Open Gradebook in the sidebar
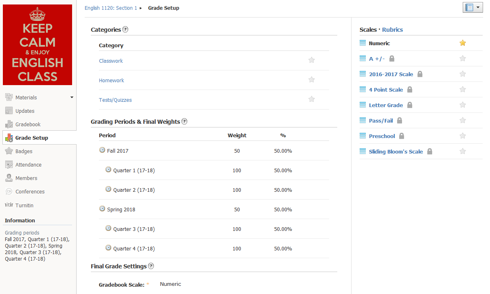 coord(28,124)
